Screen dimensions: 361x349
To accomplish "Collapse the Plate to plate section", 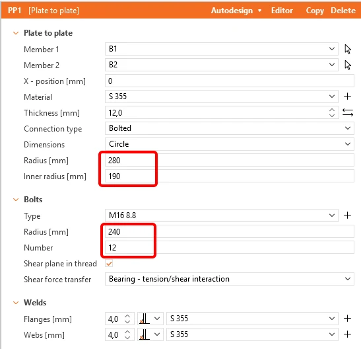I will 16,33.
